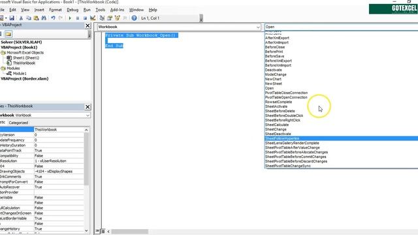Click the Paste clipboard icon
The image size is (418, 235).
coord(36,18)
